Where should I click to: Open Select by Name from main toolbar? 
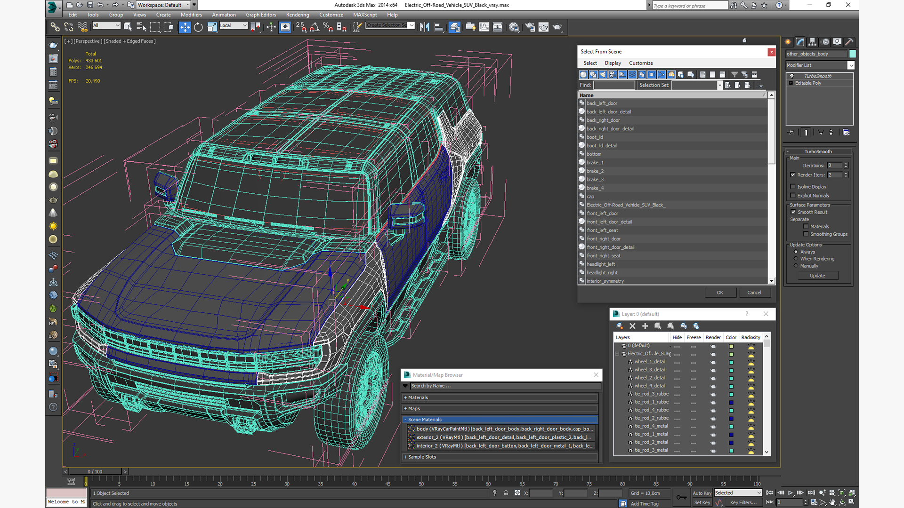pyautogui.click(x=141, y=27)
